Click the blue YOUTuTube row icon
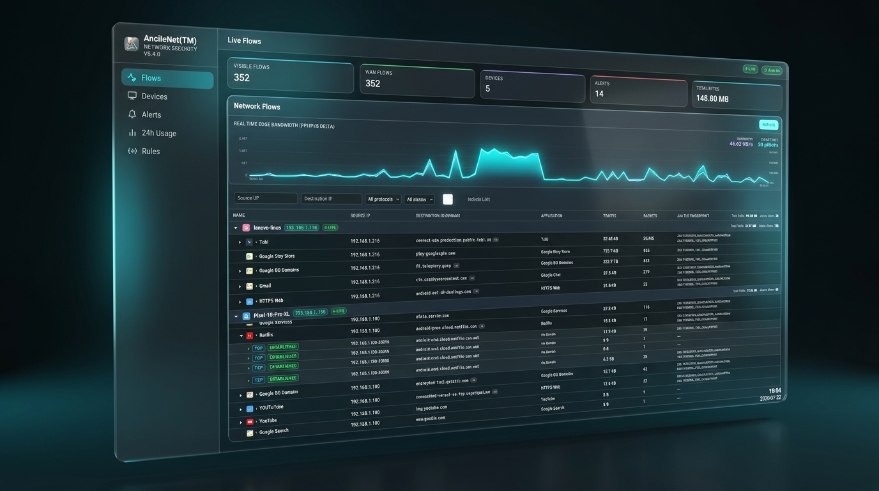The width and height of the screenshot is (879, 491). pos(250,409)
